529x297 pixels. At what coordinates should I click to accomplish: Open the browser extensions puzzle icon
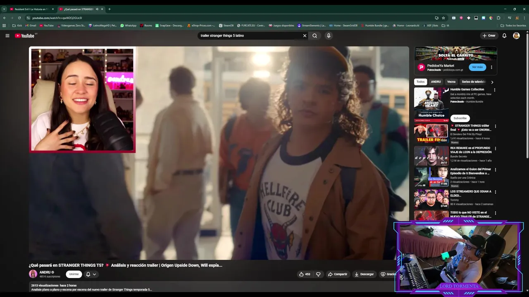[498, 18]
